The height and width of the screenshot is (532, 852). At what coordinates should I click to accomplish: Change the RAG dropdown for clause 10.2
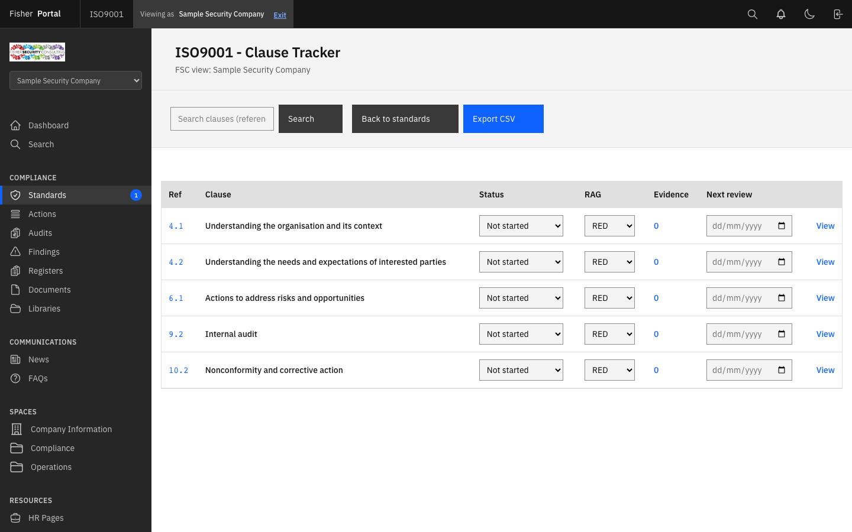609,369
